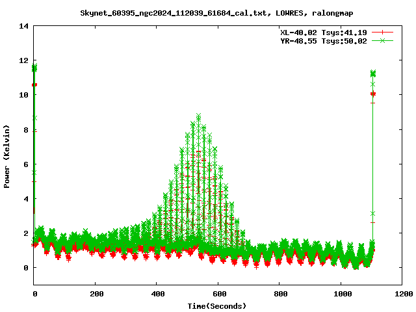Image resolution: width=416 pixels, height=312 pixels.
Task: Click x-axis tick label 600
Action: point(220,294)
